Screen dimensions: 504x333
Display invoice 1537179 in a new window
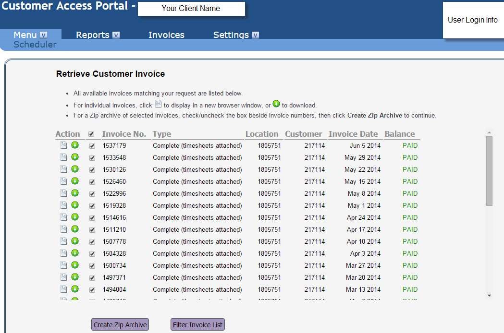(x=63, y=145)
